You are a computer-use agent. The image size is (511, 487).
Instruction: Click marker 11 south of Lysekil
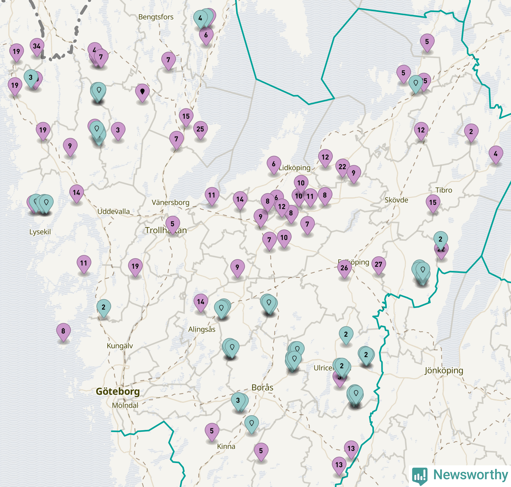pyautogui.click(x=84, y=264)
